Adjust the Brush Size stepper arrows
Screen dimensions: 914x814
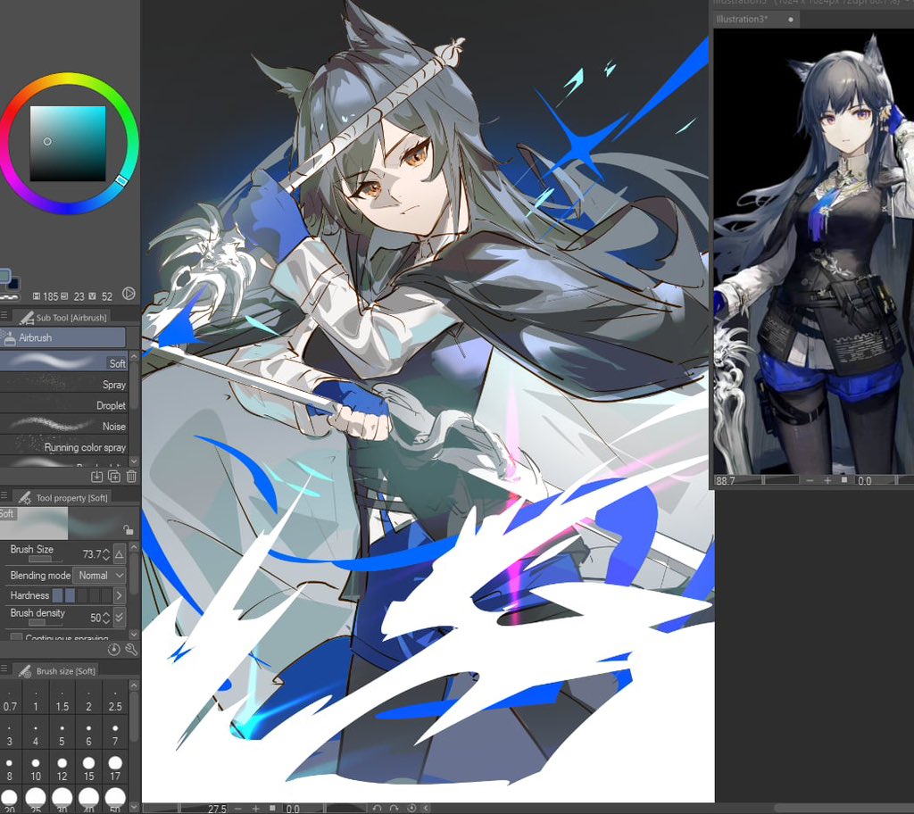[106, 554]
